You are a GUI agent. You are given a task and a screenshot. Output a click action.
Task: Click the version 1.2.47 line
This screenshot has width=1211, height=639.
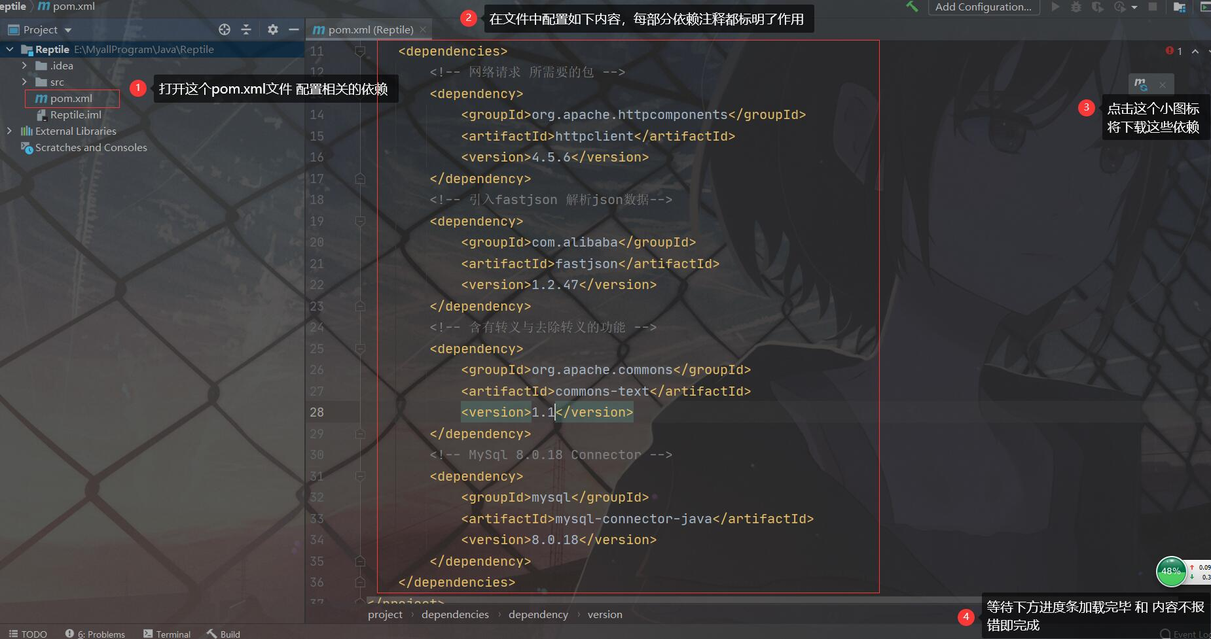pos(559,285)
